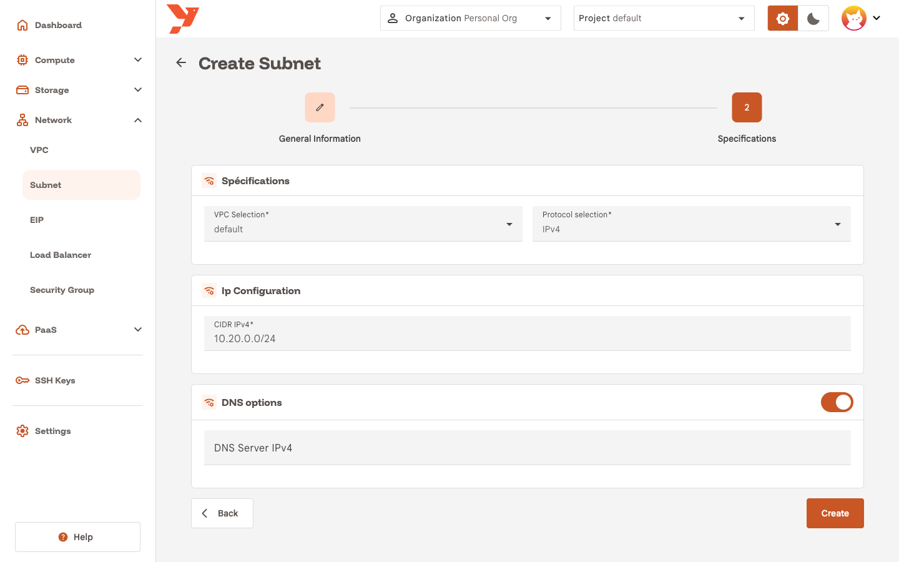Expand the PaaS menu chevron
Viewport: 899px width, 562px height.
pyautogui.click(x=138, y=330)
